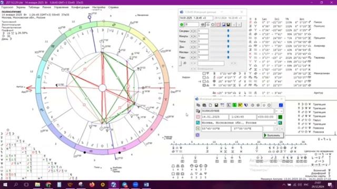Open the Разное menu
Viewport: 337px width, 189px height.
47,7
